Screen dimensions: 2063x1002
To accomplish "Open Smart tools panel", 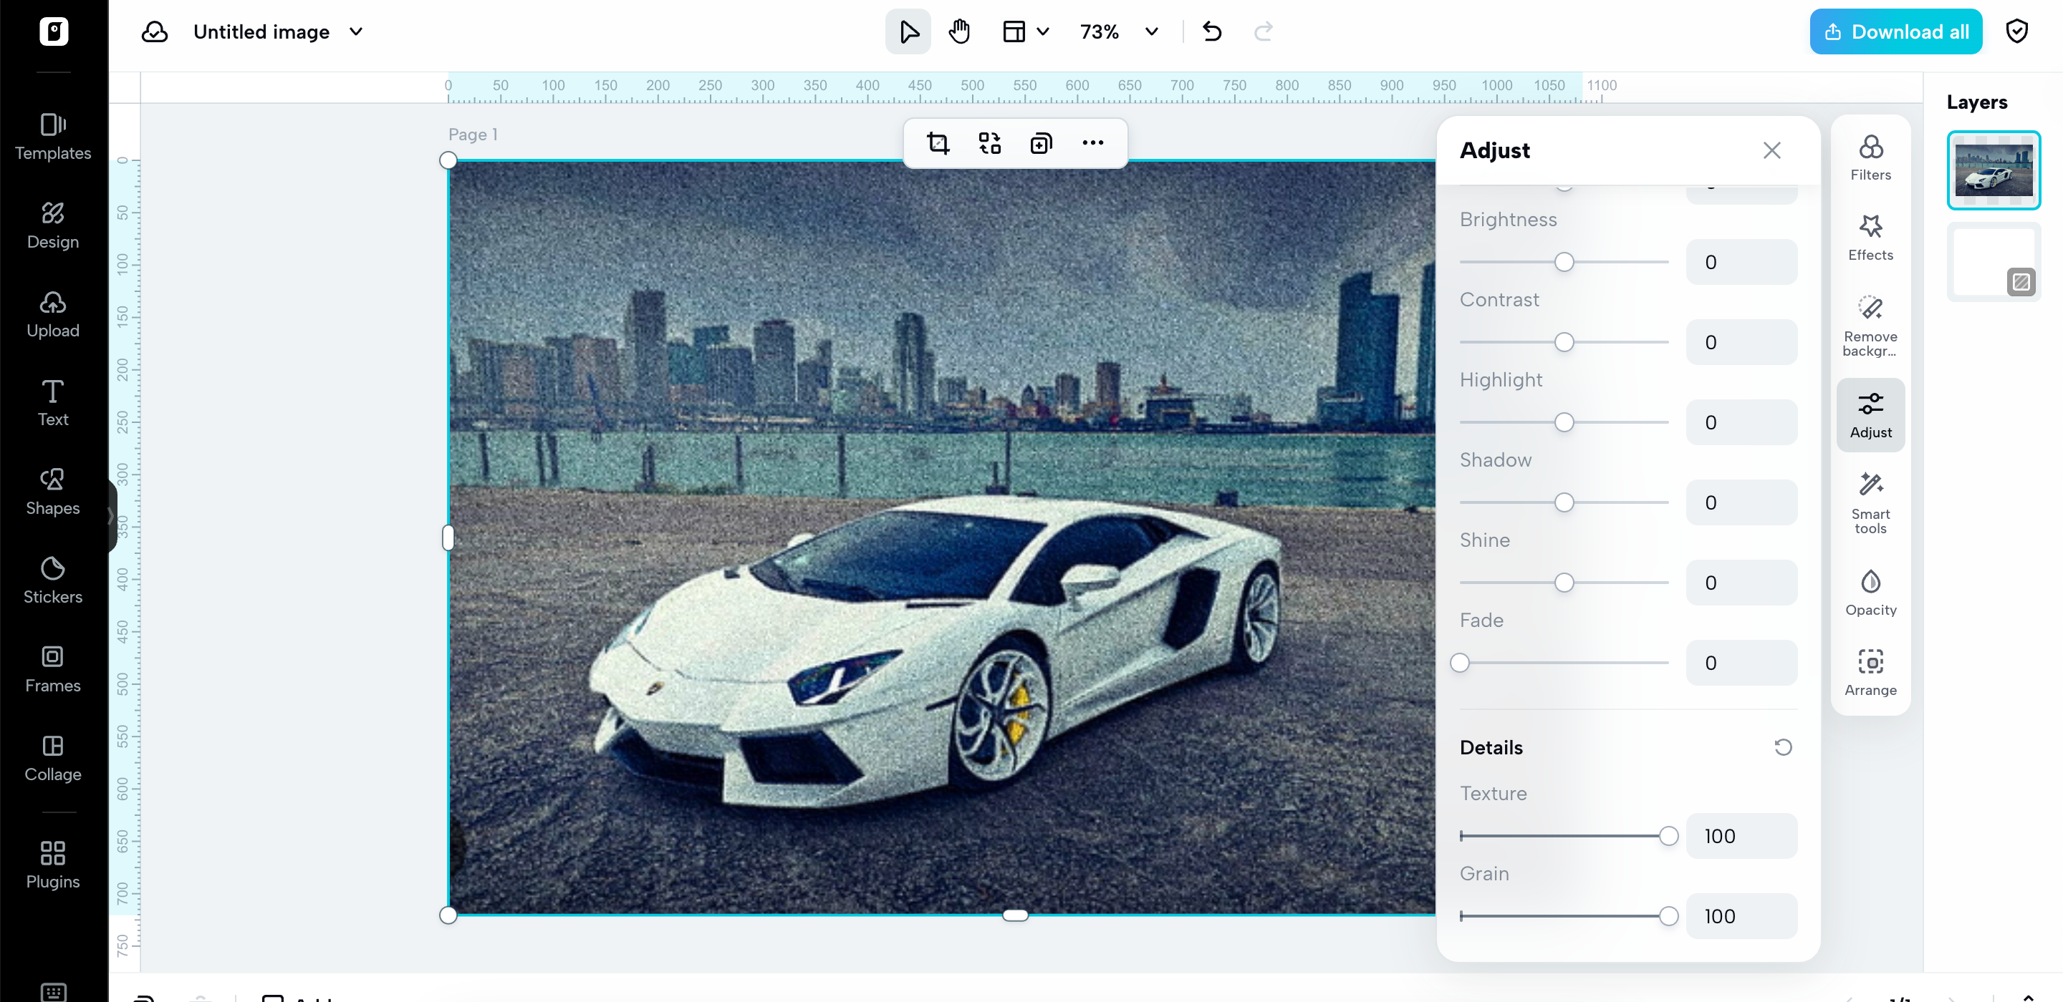I will pos(1870,502).
